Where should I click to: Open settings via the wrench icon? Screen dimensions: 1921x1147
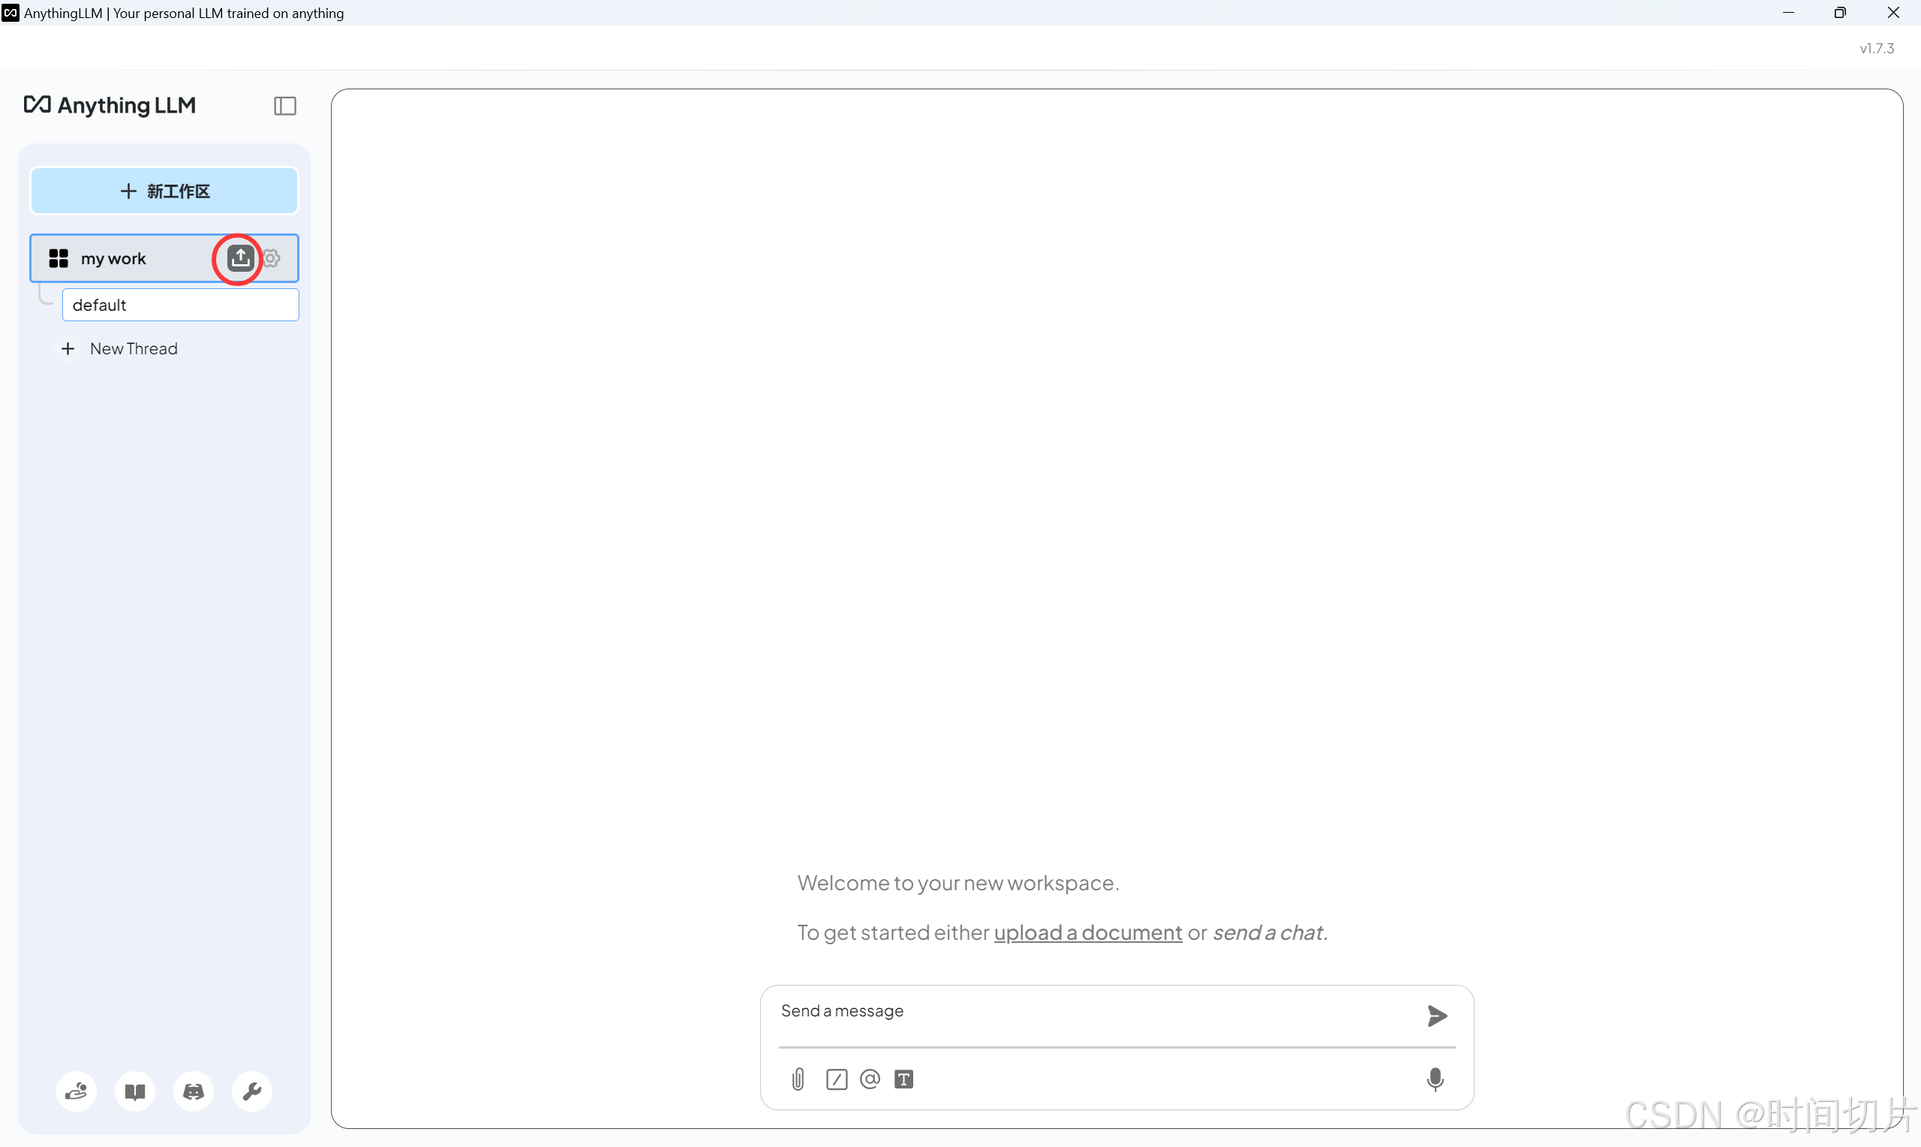click(252, 1091)
